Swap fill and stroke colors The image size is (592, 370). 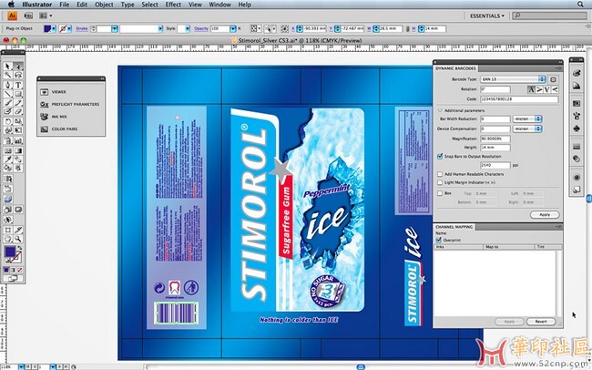20,248
